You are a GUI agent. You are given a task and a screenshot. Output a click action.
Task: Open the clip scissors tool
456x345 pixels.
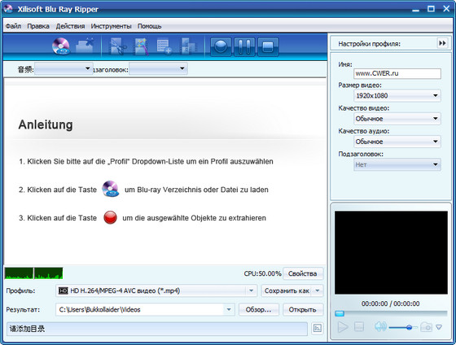click(x=117, y=46)
